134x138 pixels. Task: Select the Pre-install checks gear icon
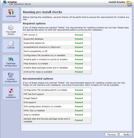point(11,28)
